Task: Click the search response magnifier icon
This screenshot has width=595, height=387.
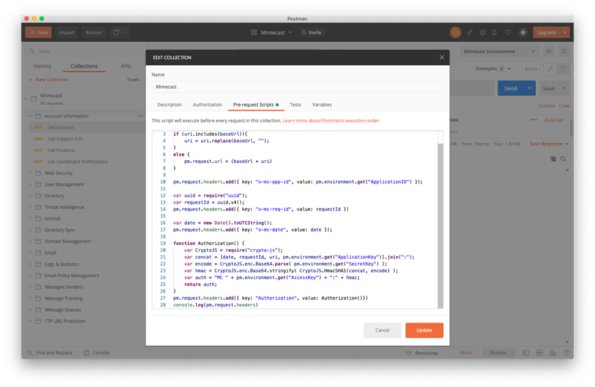Action: pyautogui.click(x=563, y=159)
